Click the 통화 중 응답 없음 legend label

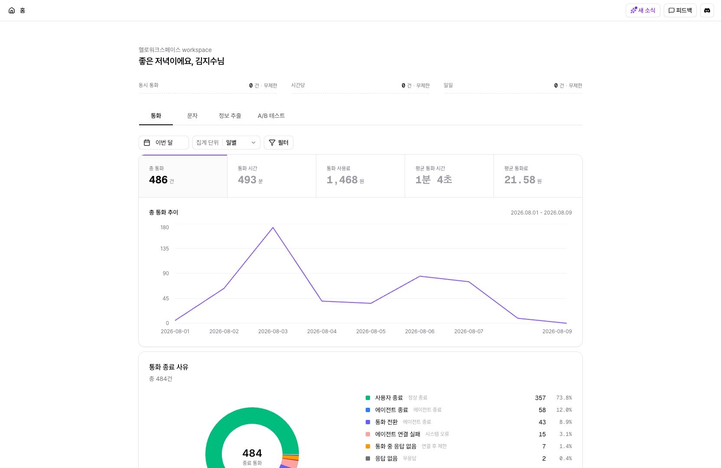[x=396, y=446]
